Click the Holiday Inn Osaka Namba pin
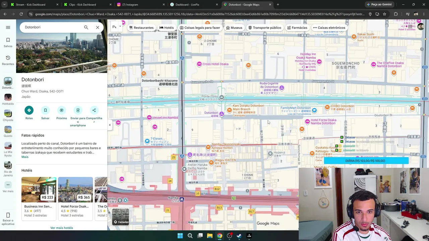The image size is (429, 241). [x=319, y=62]
